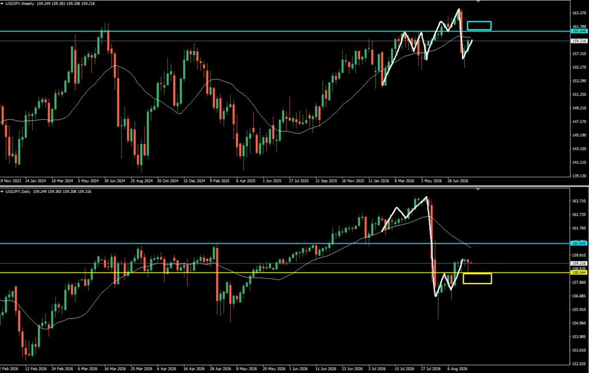Open the USDJPY,Weekly chart dropdown triangle
This screenshot has height=373, width=589.
2,3
